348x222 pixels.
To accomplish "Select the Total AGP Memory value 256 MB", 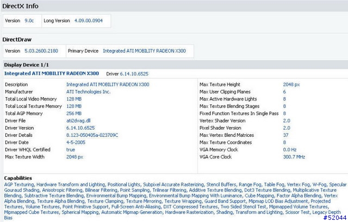I will pyautogui.click(x=74, y=113).
